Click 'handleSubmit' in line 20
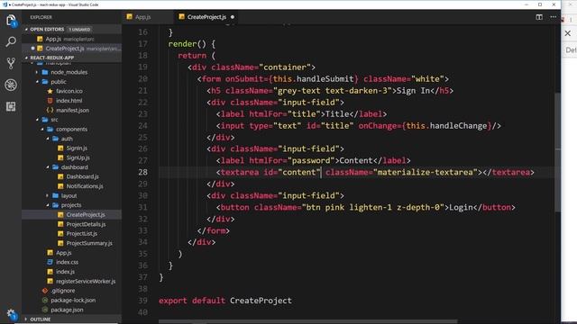Viewport: 577px width, 324px height. pos(325,79)
